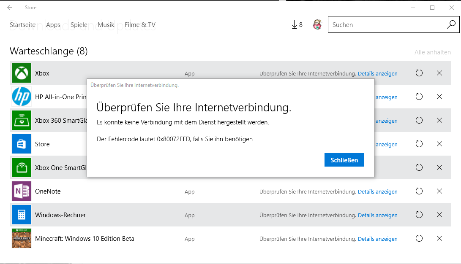
Task: Select the OneNote row title
Action: point(48,191)
